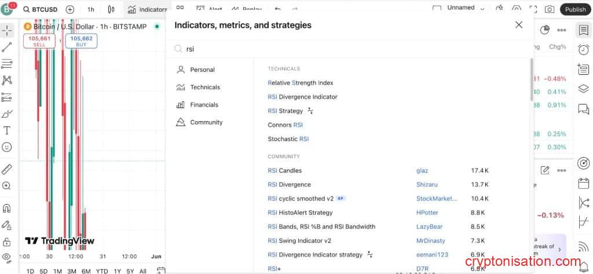
Task: Open the emoji icons tool
Action: coord(7,147)
